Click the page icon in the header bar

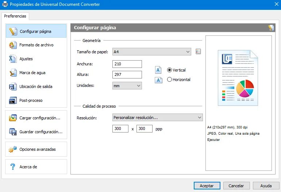[x=271, y=28]
